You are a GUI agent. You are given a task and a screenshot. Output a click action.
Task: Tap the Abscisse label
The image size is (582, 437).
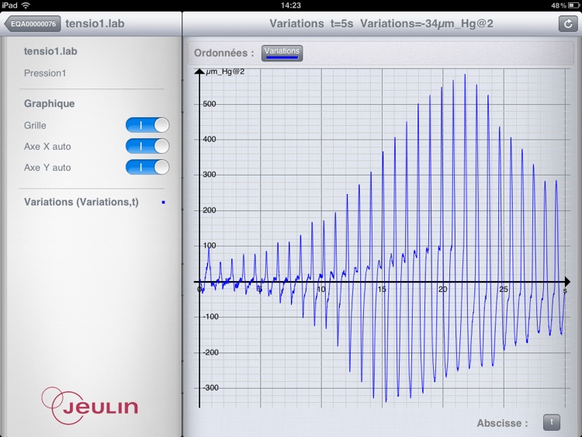pos(502,423)
